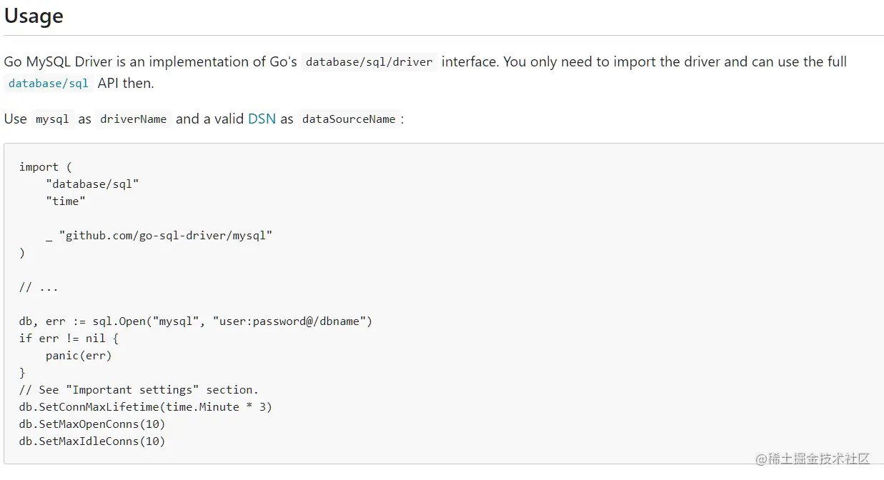Click the sql.Open code line

[196, 321]
